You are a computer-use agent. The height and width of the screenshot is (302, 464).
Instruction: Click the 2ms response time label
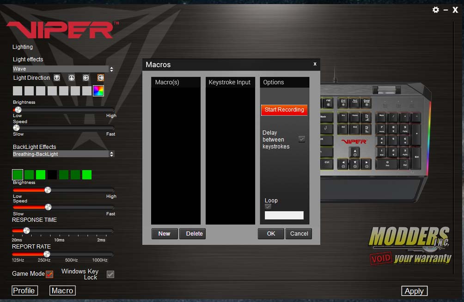pos(101,240)
